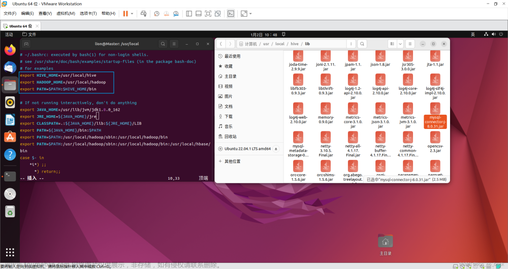Go back in file manager
The image size is (508, 269).
220,44
